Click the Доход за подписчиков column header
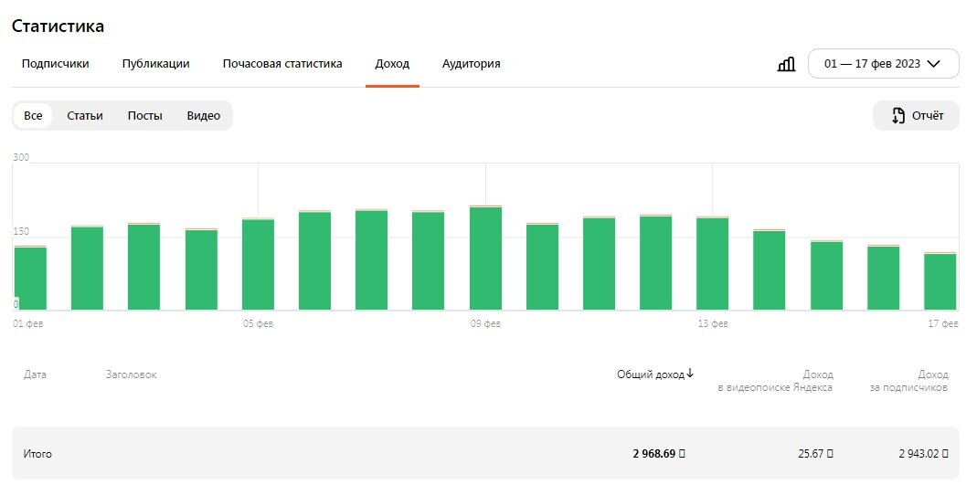Image resolution: width=977 pixels, height=485 pixels. coord(909,381)
